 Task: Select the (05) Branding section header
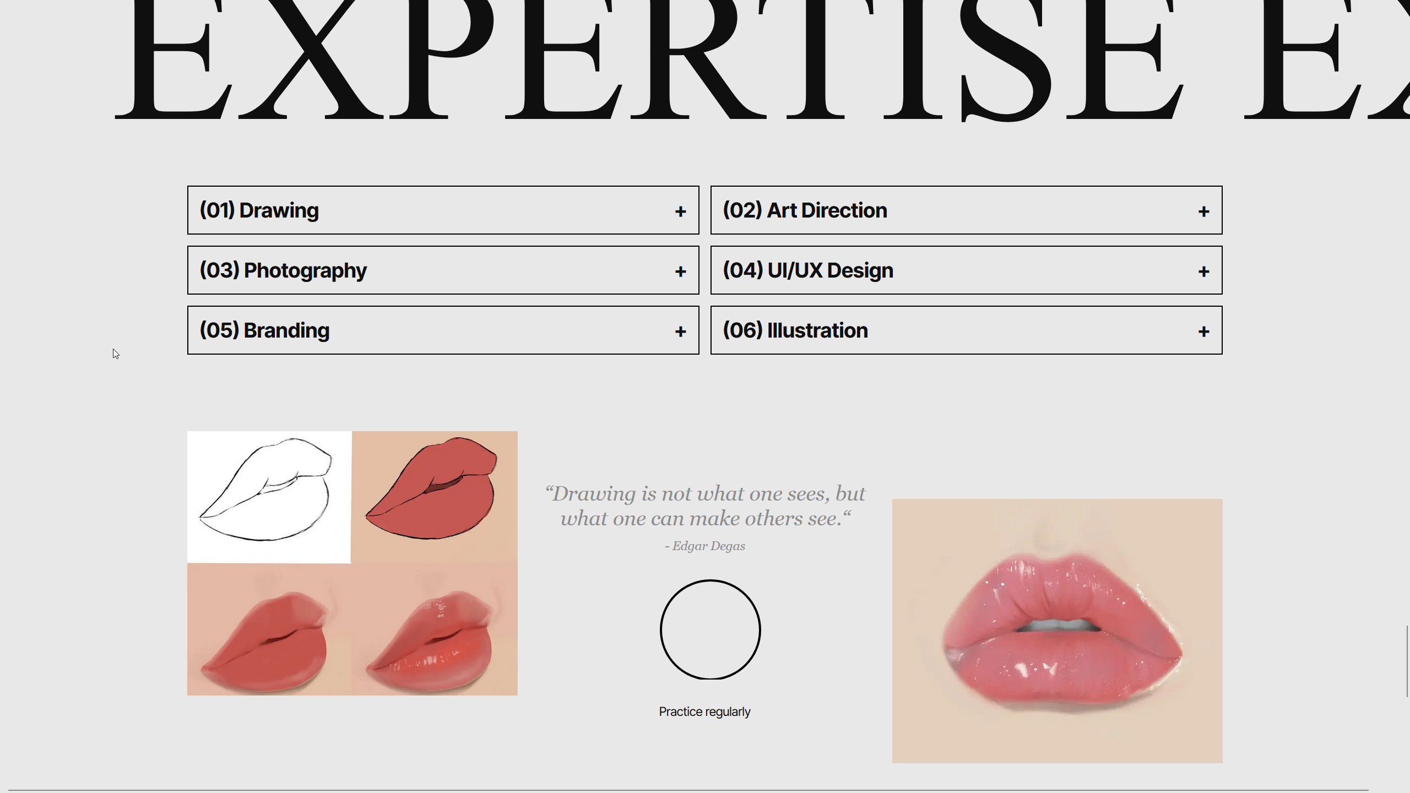tap(264, 330)
